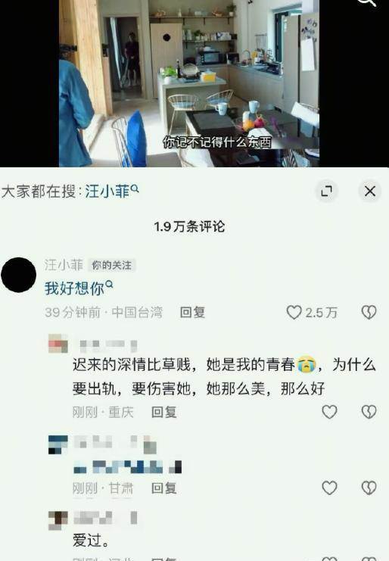Like the 甘肃 user's comment
Screen dimensions: 389x561
329,488
